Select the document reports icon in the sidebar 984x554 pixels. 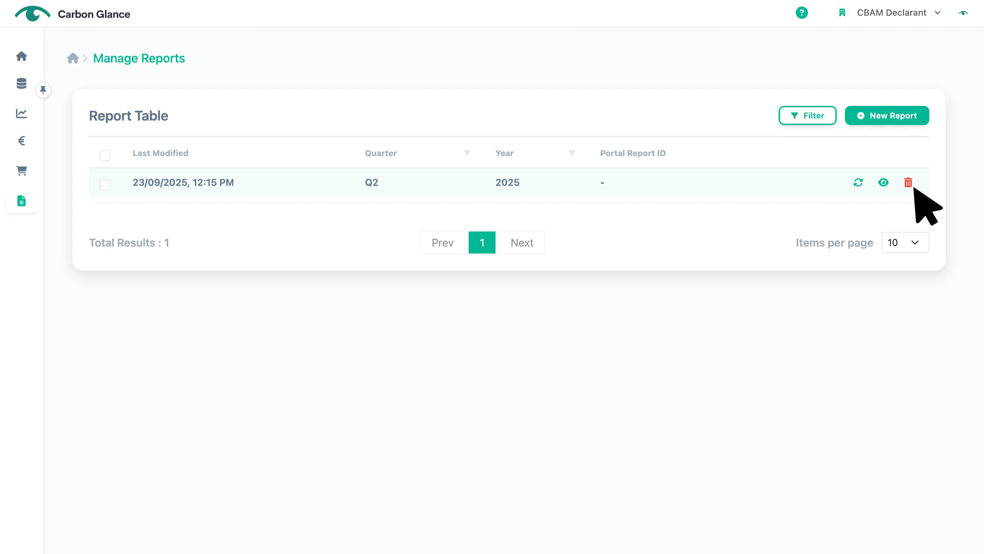click(22, 201)
